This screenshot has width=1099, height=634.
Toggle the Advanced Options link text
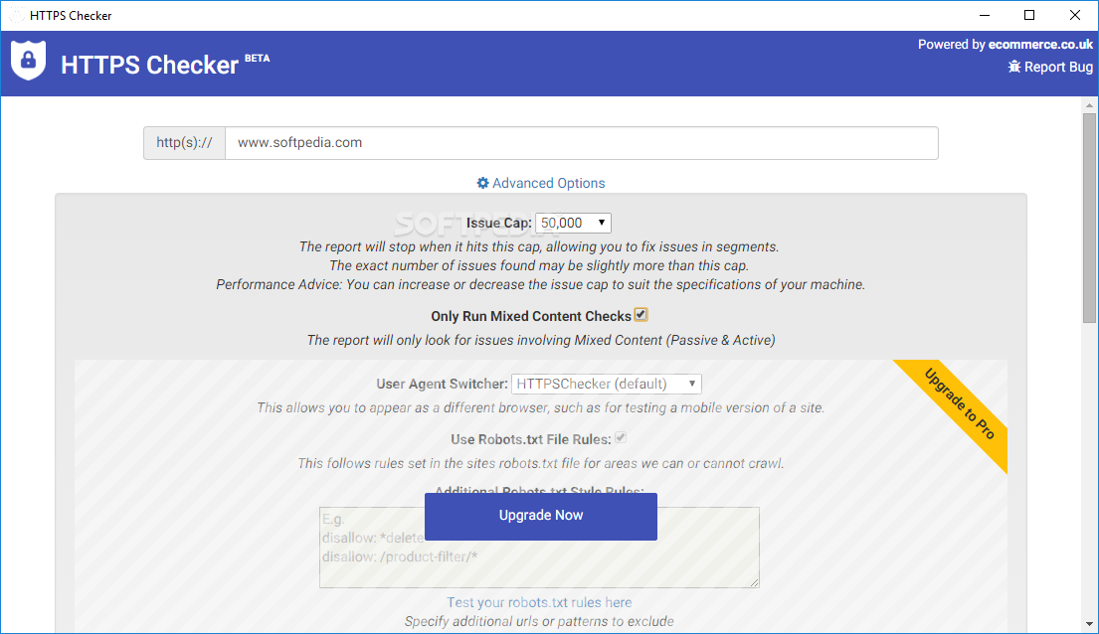pos(548,183)
